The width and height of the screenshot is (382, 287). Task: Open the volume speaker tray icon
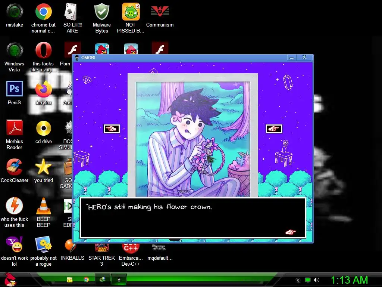(316, 280)
